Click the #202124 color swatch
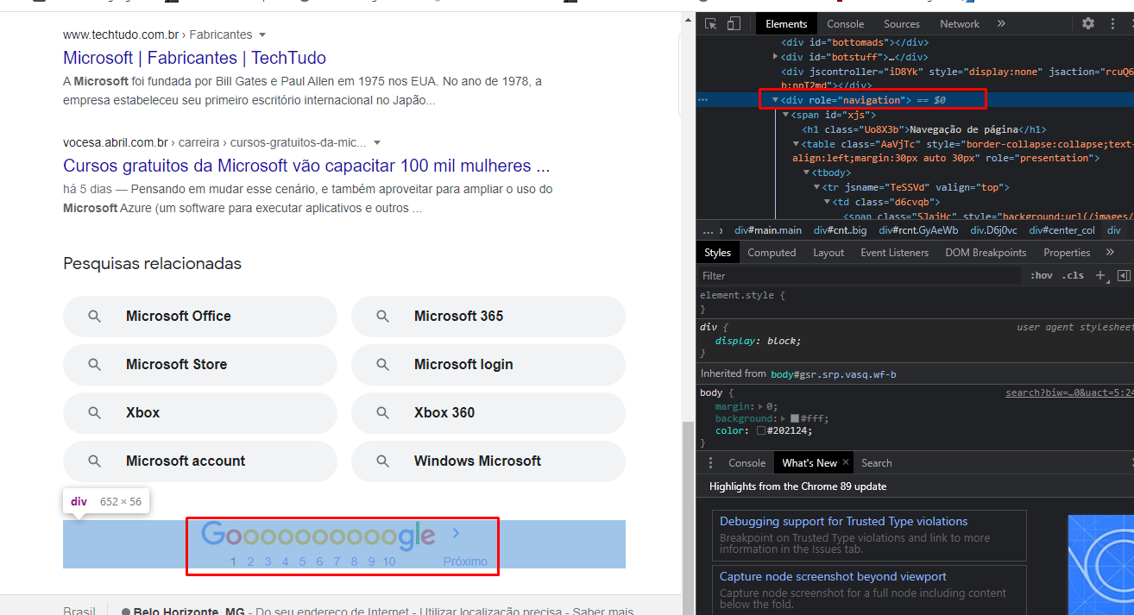 [761, 430]
